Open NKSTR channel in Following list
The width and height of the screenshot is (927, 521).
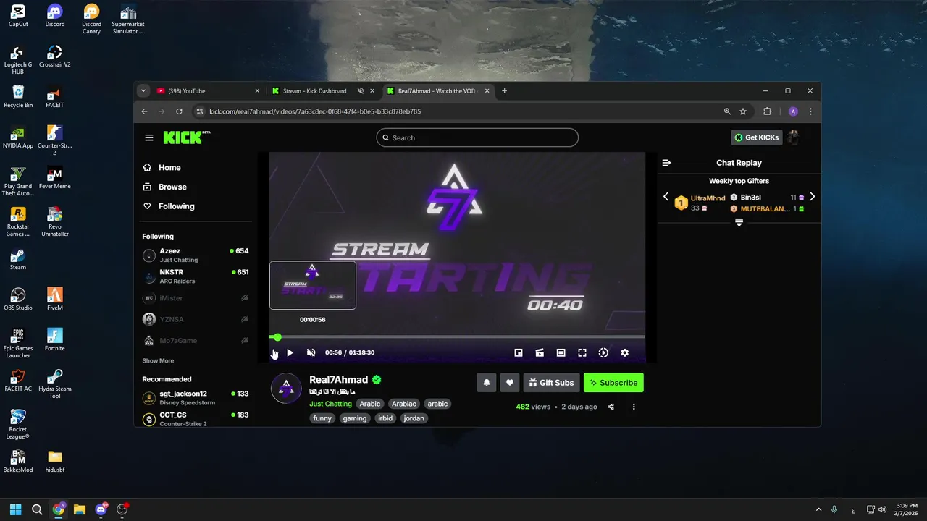[196, 276]
